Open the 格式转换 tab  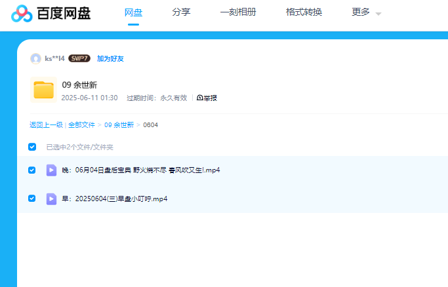[x=304, y=12]
